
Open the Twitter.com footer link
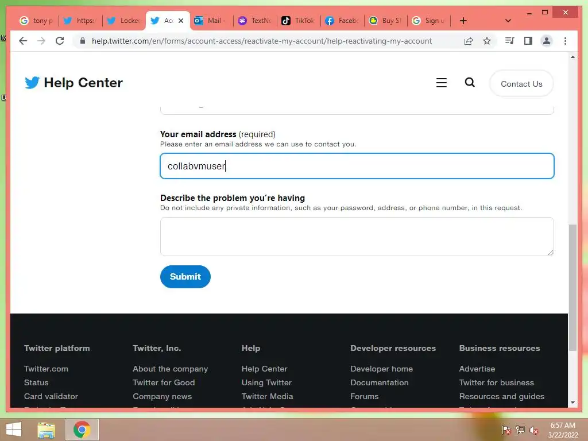pyautogui.click(x=46, y=369)
